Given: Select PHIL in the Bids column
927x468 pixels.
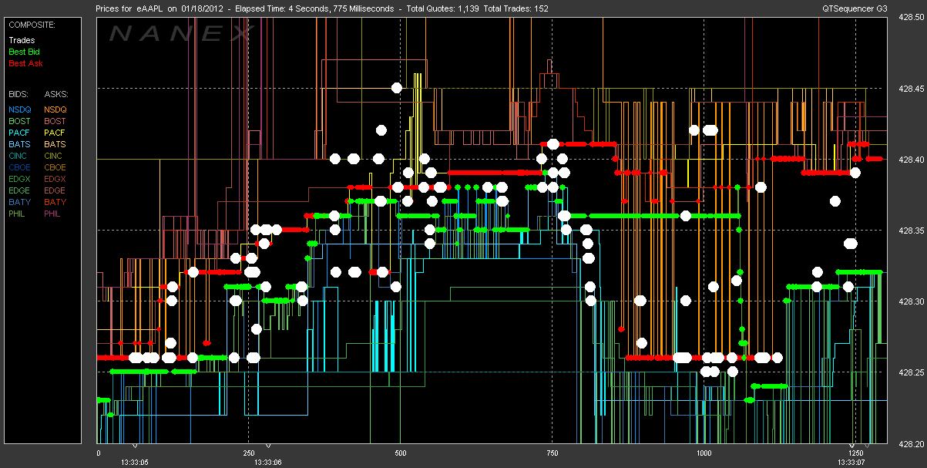Looking at the screenshot, I should 17,214.
